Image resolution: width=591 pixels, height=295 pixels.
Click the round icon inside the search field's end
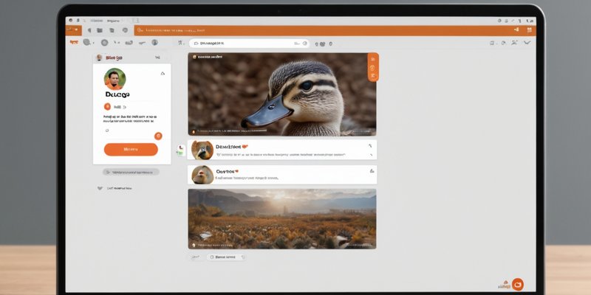coord(305,44)
